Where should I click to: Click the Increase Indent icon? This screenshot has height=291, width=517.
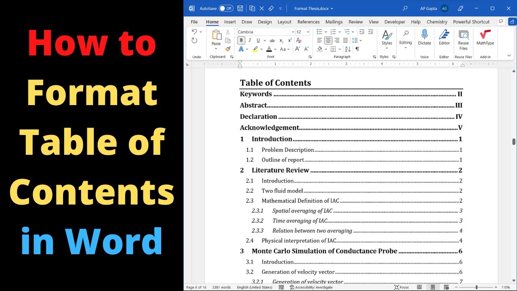pyautogui.click(x=370, y=32)
